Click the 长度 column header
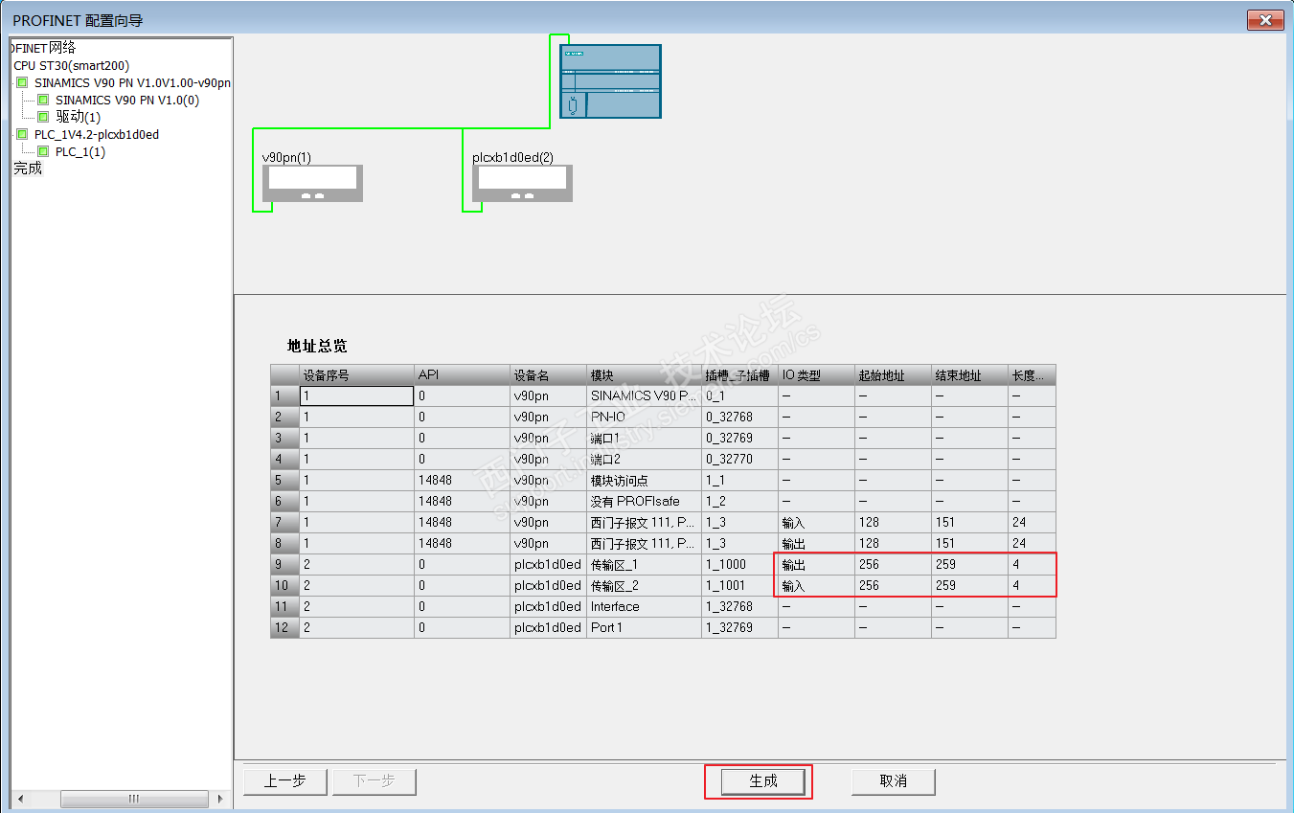Viewport: 1294px width, 813px height. tap(1033, 375)
